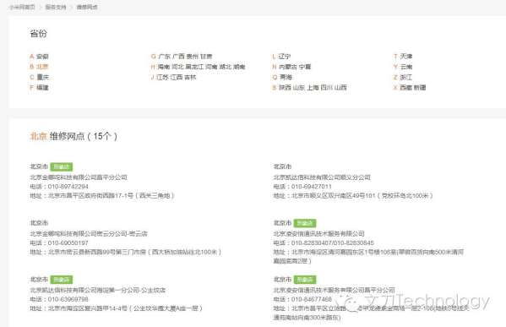Click phone numbers 010-82830407/010-82830845
Image resolution: width=506 pixels, height=327 pixels.
point(333,243)
